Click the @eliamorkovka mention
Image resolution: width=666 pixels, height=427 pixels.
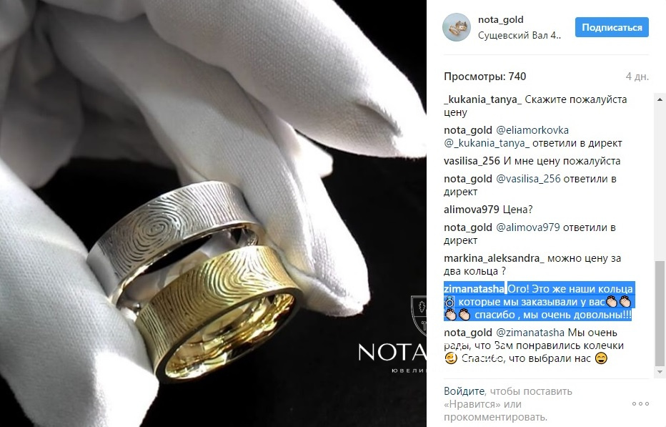pyautogui.click(x=532, y=130)
